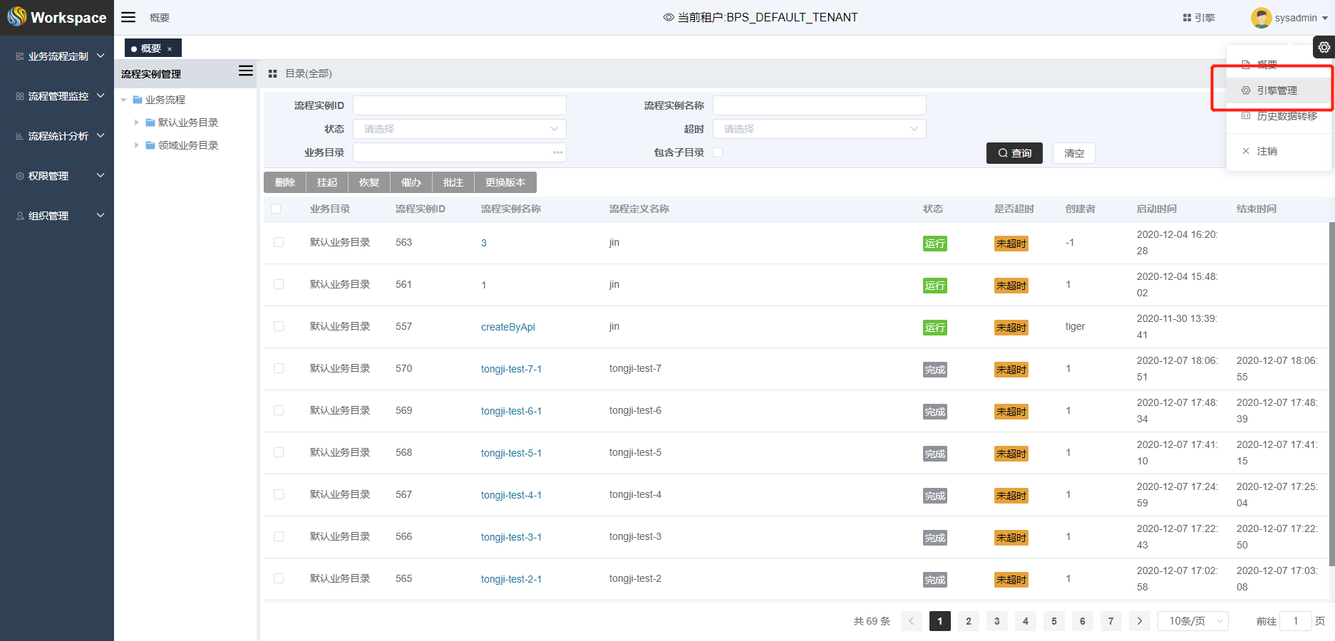Close the 概要 tab with its x icon
The width and height of the screenshot is (1335, 641).
(170, 49)
